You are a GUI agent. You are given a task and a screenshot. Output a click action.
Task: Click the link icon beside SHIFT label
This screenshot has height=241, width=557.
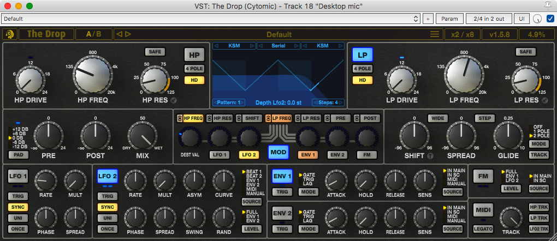(x=430, y=156)
